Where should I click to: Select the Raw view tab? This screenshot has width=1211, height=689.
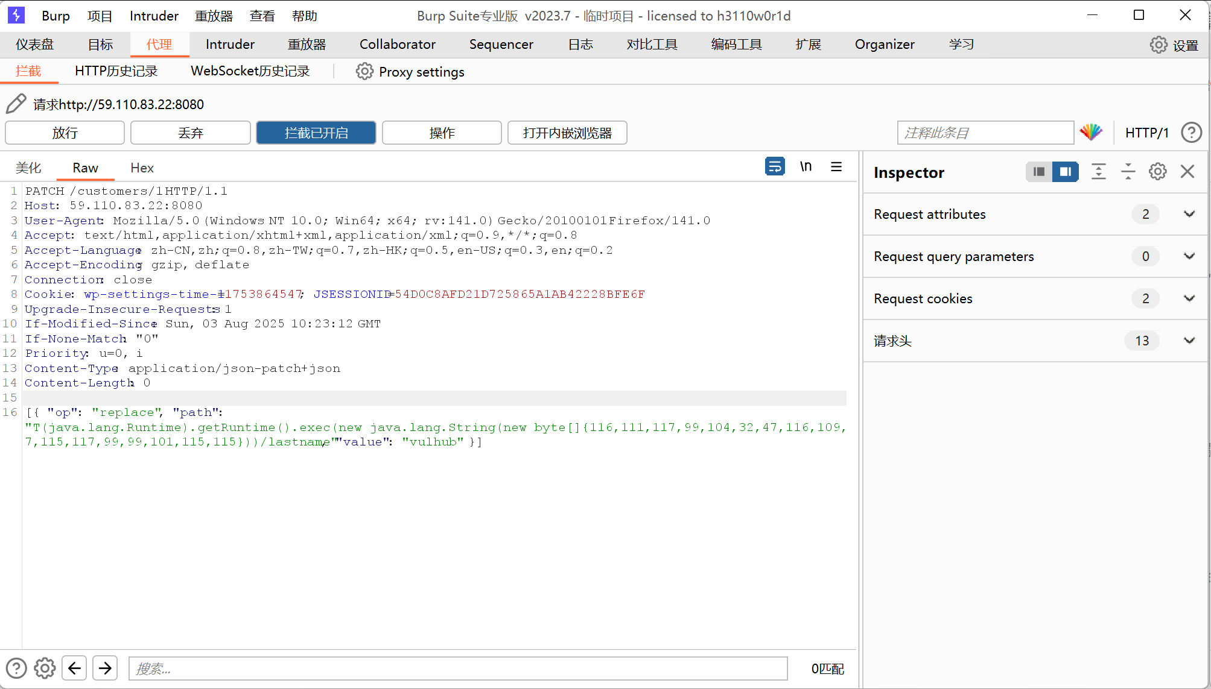pos(85,168)
